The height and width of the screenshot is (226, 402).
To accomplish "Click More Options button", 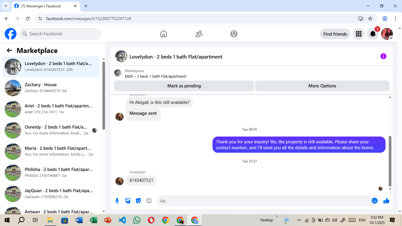I will [322, 86].
